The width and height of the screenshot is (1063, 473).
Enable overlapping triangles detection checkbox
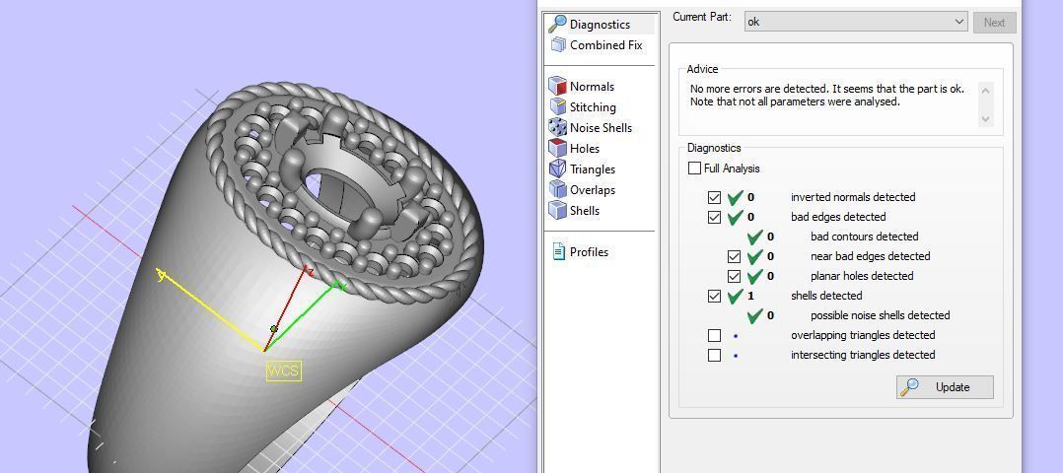(x=714, y=335)
